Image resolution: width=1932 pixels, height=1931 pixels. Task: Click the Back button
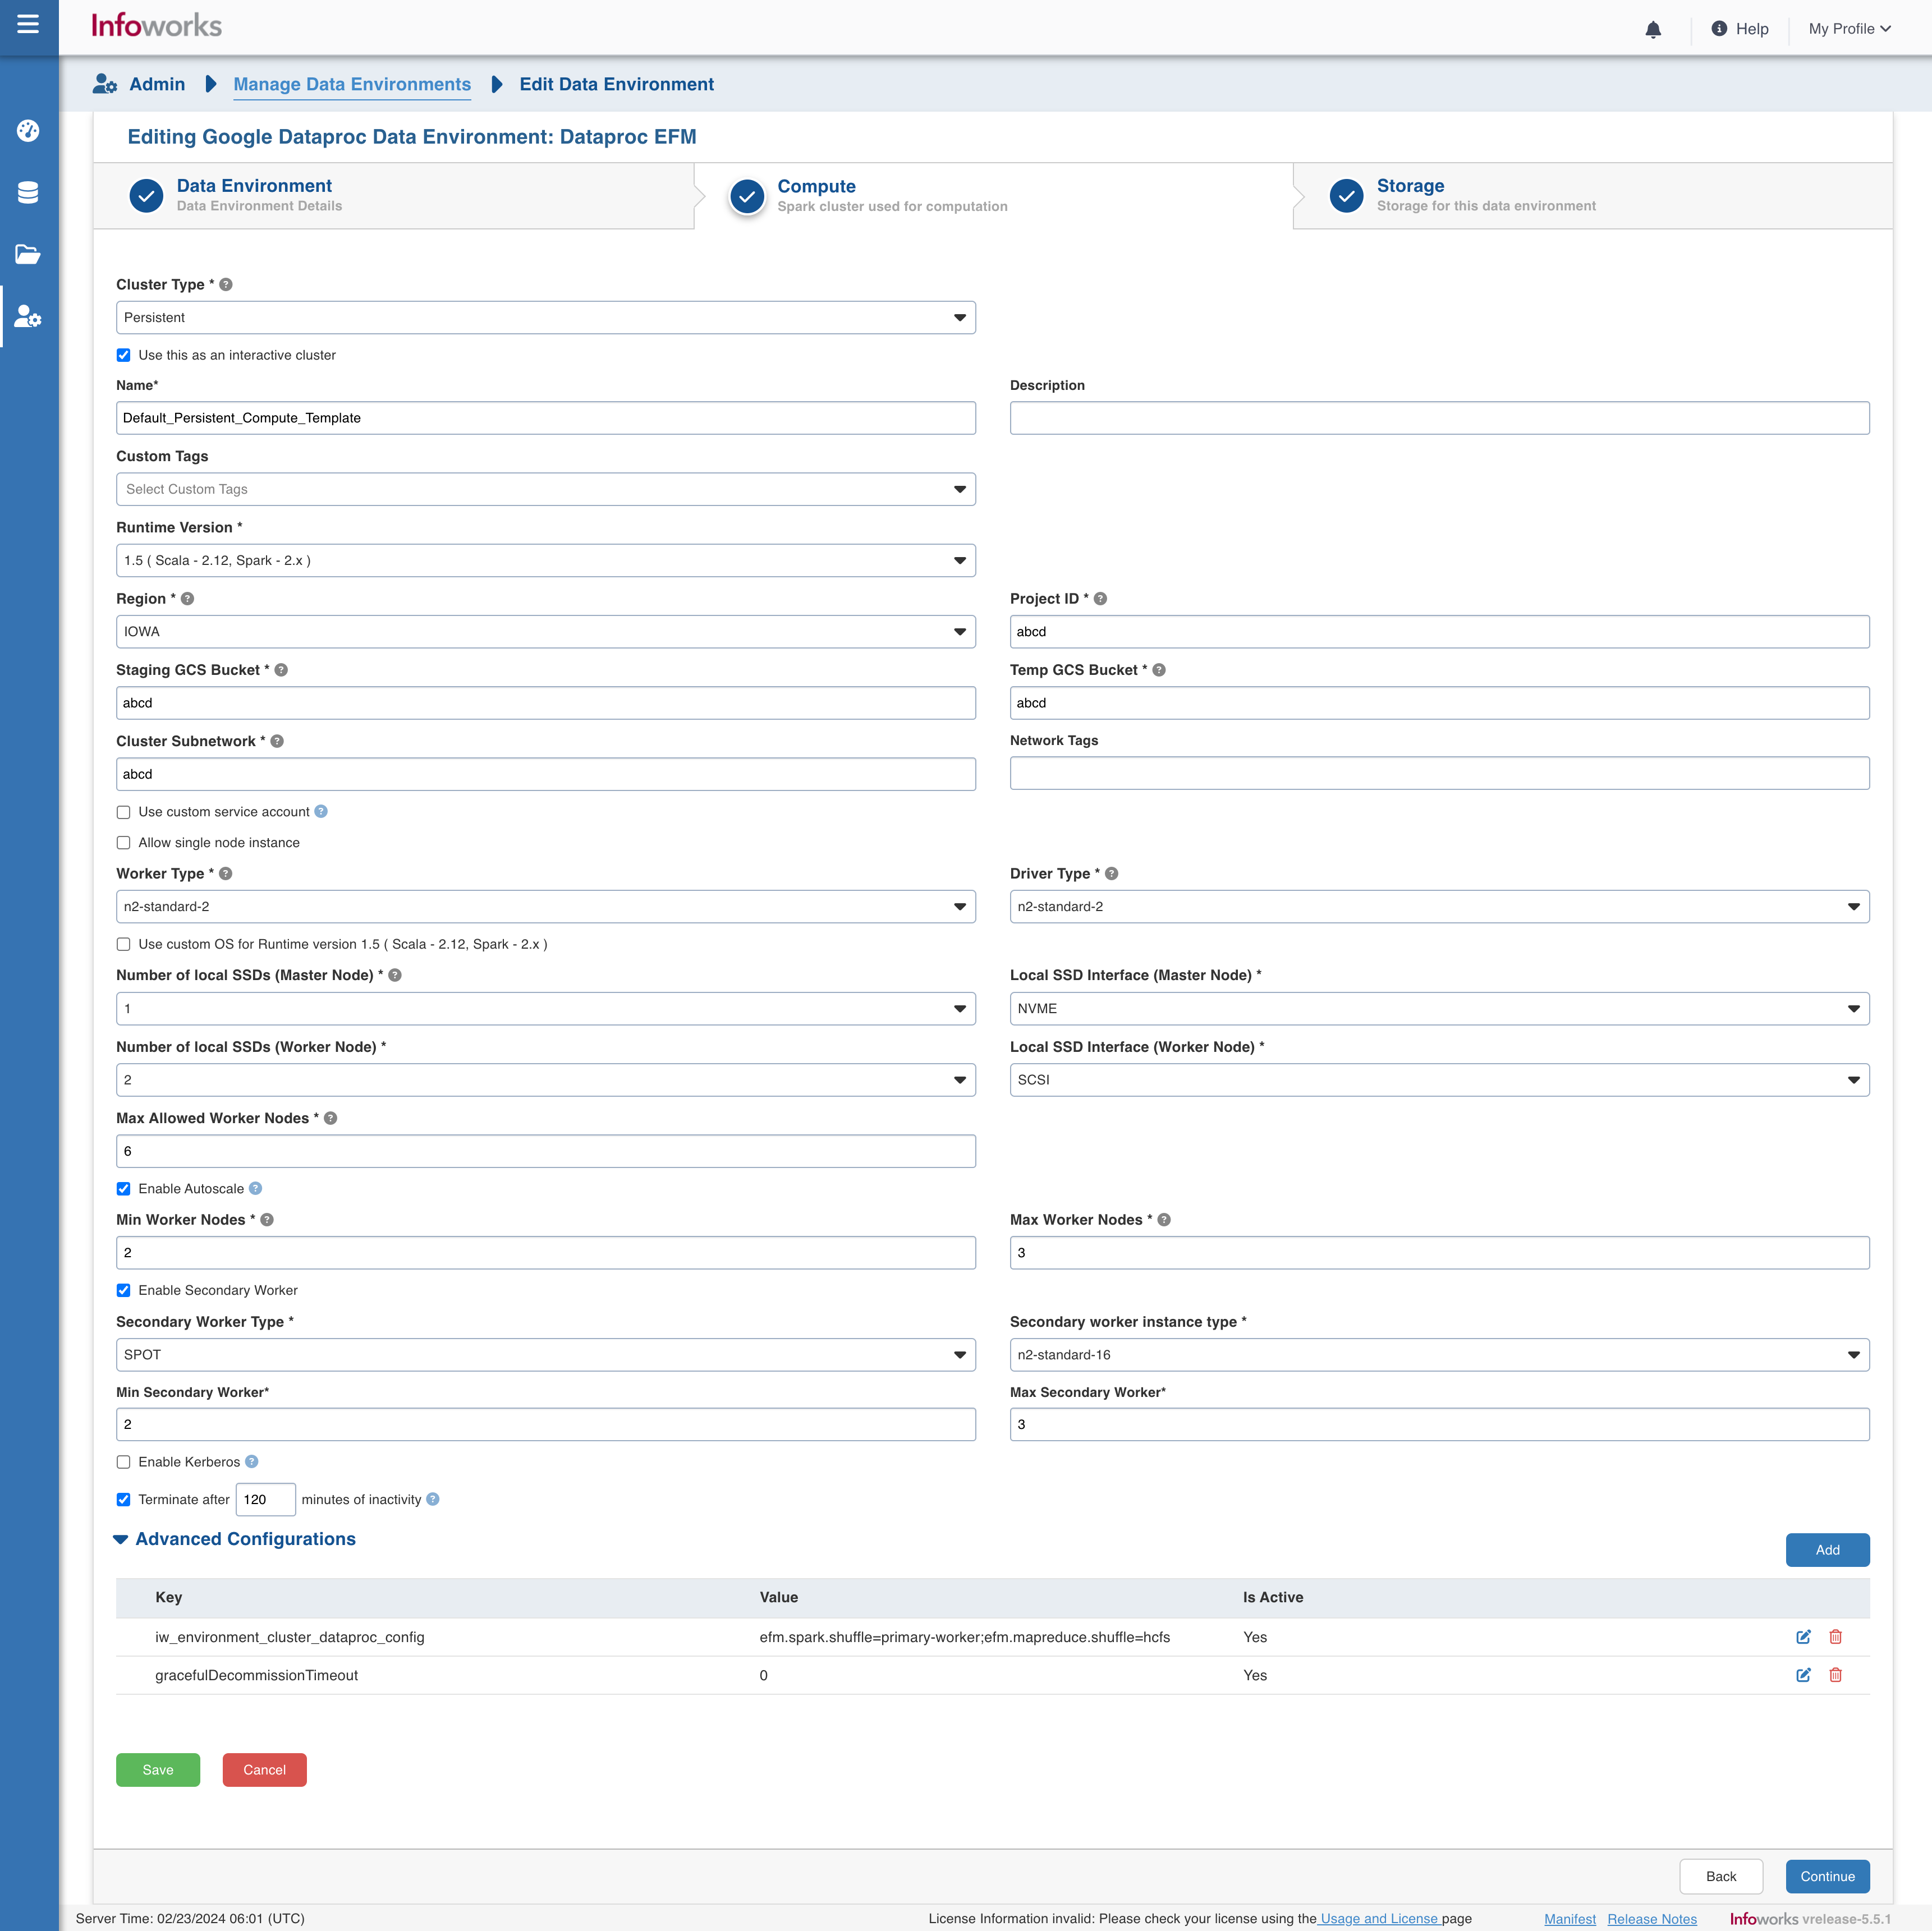pyautogui.click(x=1721, y=1877)
